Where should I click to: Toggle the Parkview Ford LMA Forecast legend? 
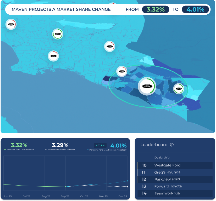(60, 150)
